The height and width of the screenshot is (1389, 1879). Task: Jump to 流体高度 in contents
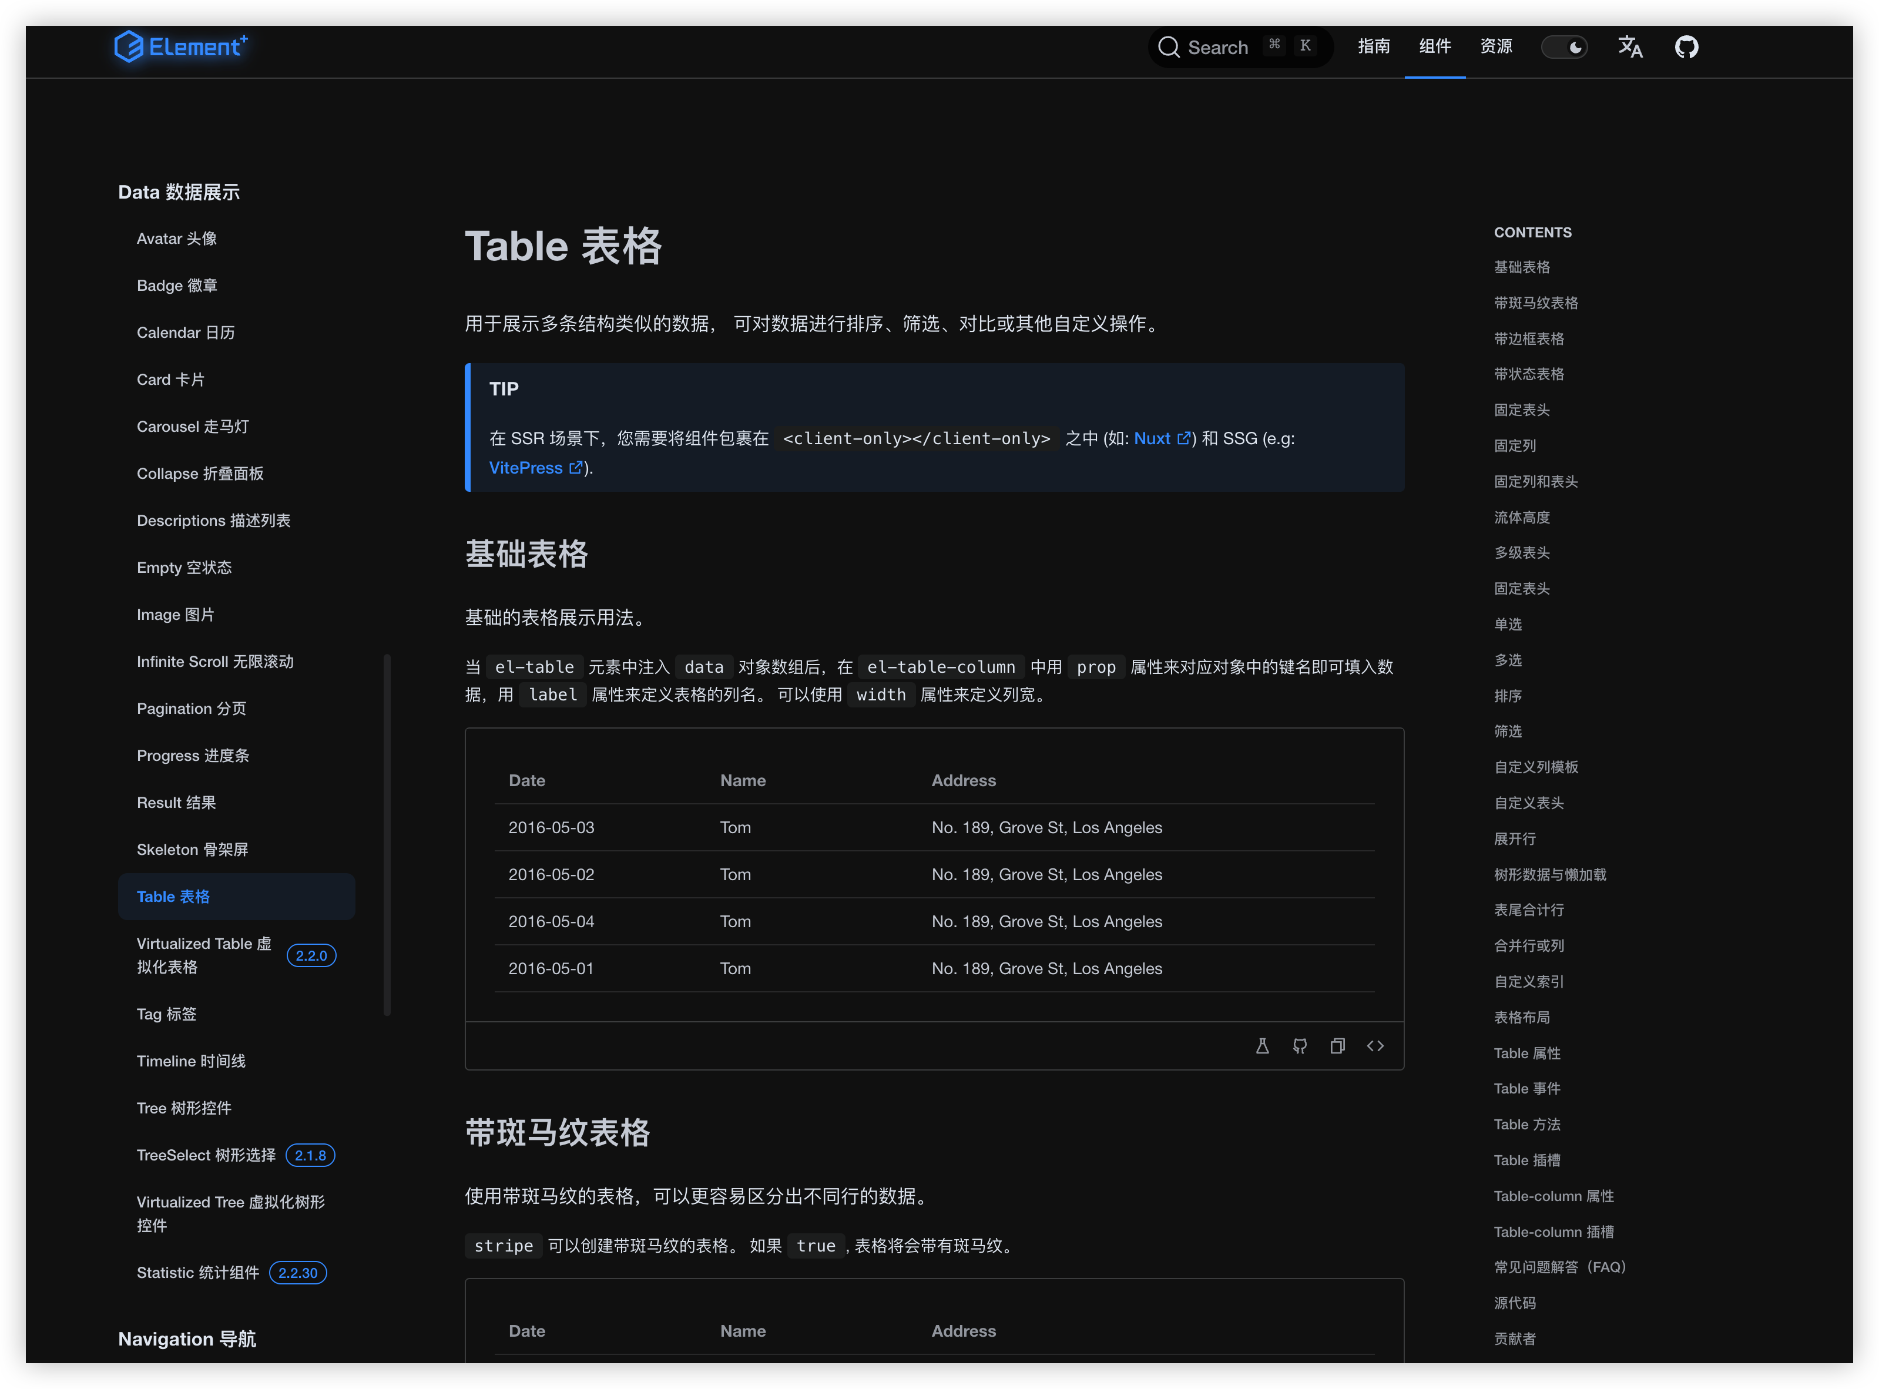[1522, 518]
